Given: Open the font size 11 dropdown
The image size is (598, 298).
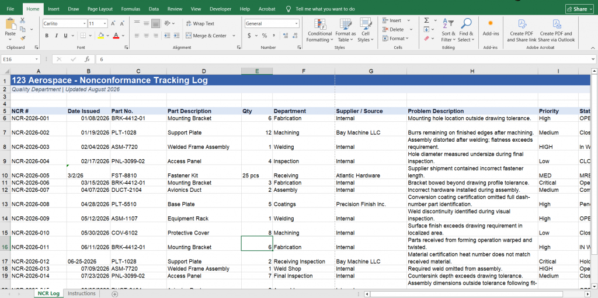Looking at the screenshot, I should (x=105, y=24).
